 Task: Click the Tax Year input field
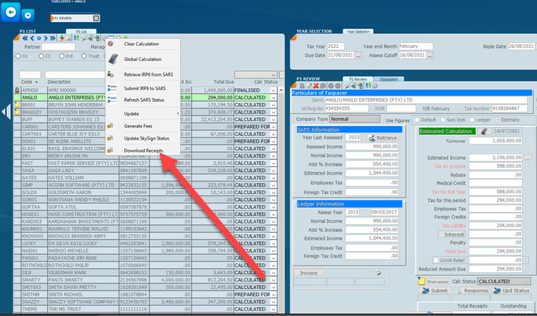335,47
